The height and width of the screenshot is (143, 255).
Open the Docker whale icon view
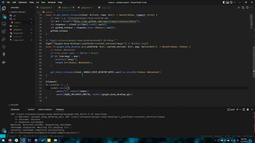point(4,62)
